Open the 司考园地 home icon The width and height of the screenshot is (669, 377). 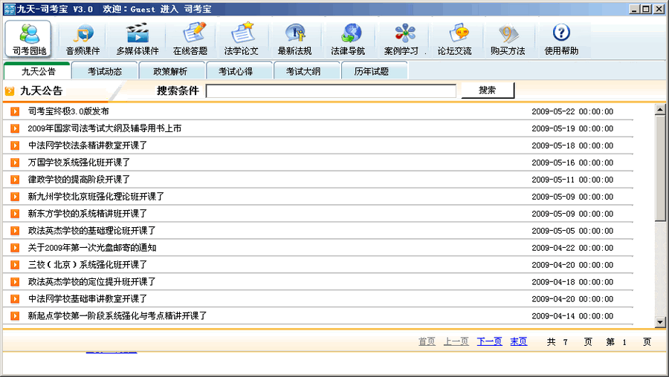pyautogui.click(x=29, y=39)
